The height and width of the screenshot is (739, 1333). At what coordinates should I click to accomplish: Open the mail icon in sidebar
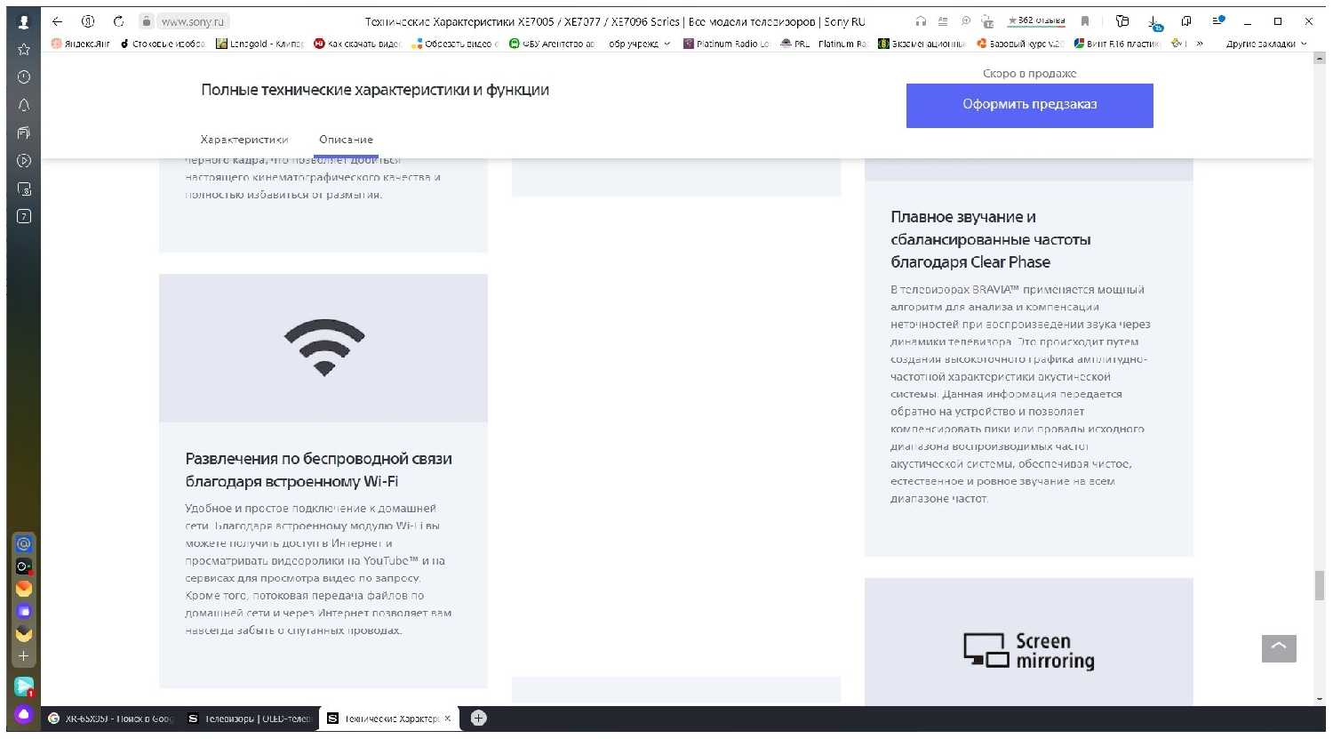click(24, 543)
